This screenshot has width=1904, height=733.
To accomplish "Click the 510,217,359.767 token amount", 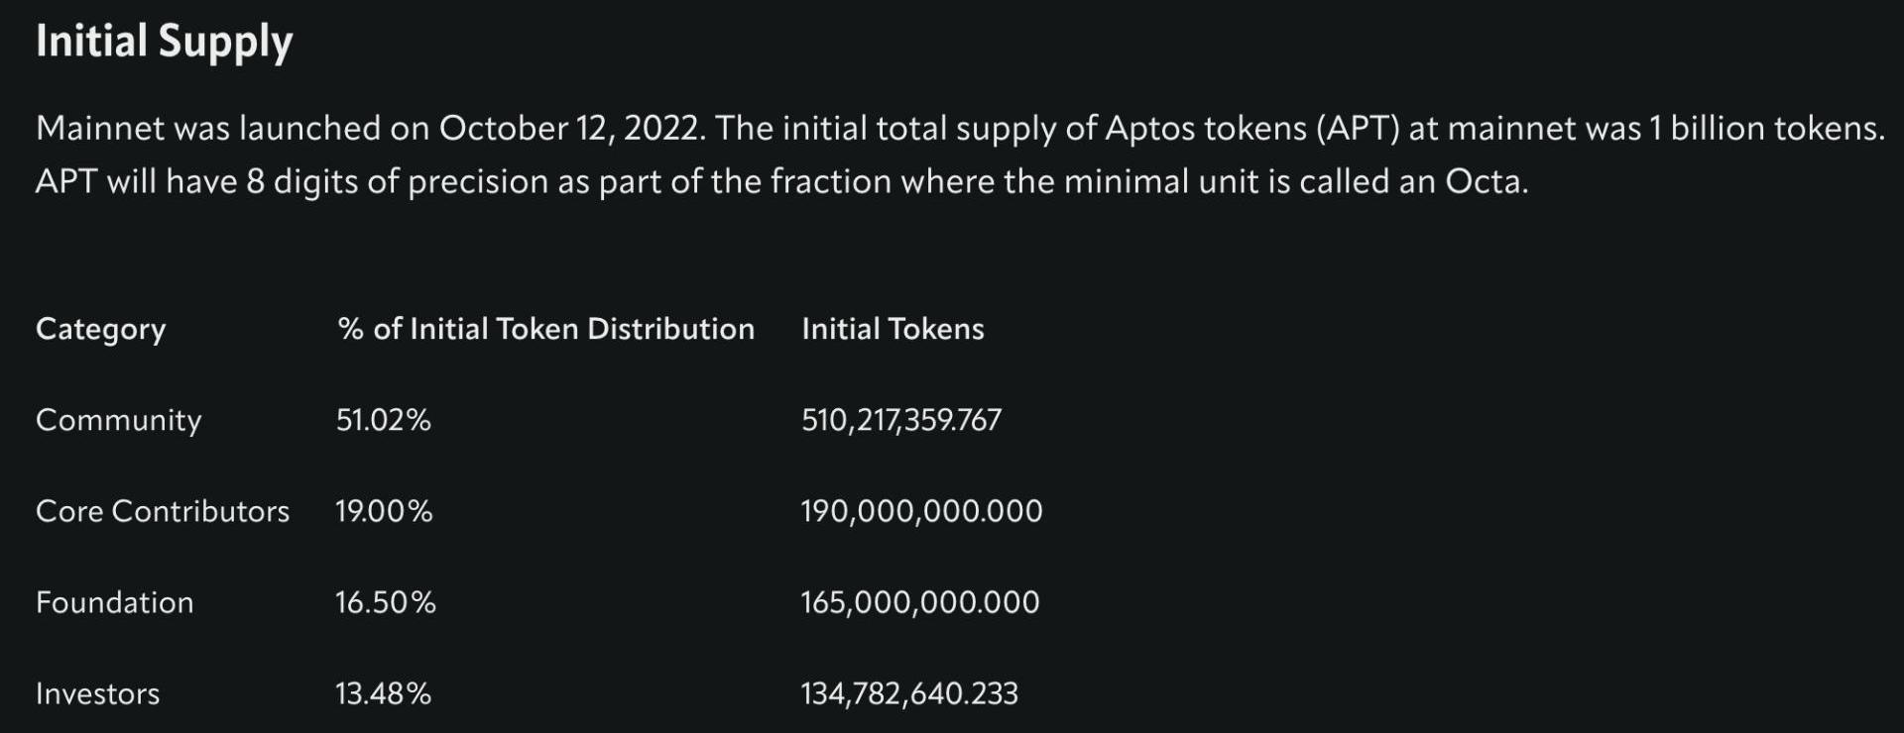I will [x=901, y=421].
